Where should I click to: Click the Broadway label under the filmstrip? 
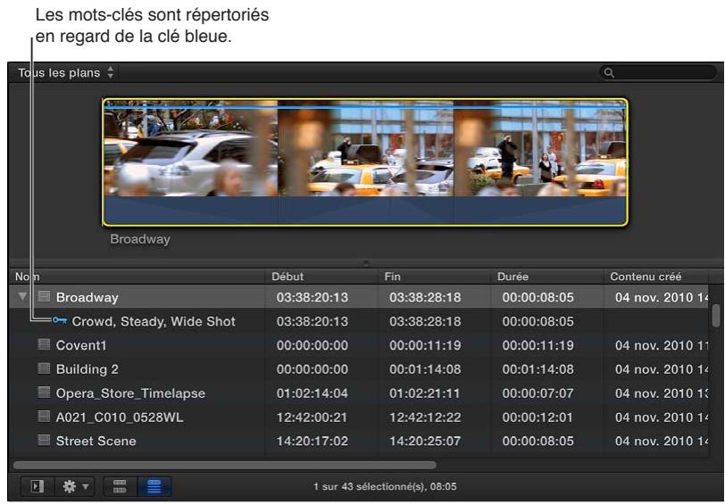[x=140, y=239]
